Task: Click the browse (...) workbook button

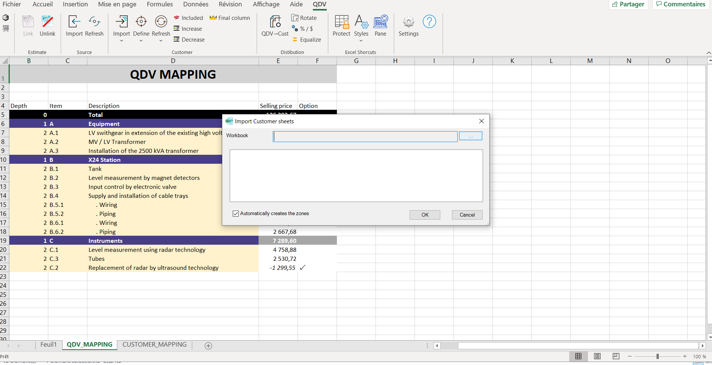Action: pyautogui.click(x=471, y=136)
